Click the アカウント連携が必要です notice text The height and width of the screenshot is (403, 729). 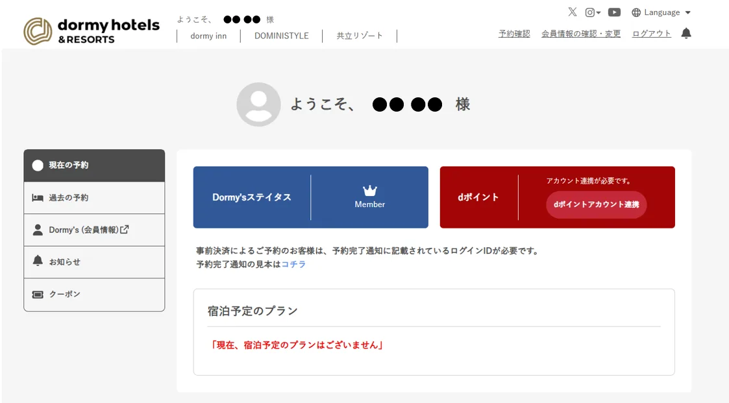[x=589, y=181]
